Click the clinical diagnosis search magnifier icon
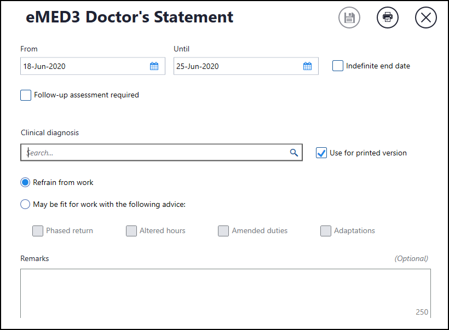 [294, 153]
